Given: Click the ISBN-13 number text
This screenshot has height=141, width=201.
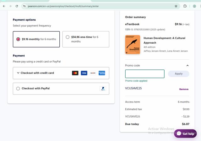Looking at the screenshot, I should click(145, 30).
